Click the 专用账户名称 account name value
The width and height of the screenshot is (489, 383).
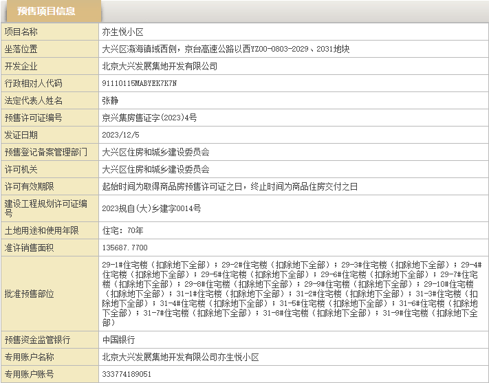pyautogui.click(x=180, y=357)
